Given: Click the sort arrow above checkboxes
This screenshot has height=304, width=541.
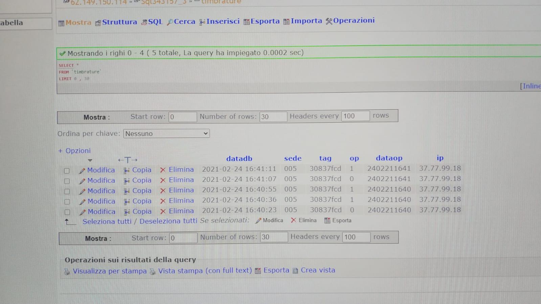Looking at the screenshot, I should click(90, 160).
